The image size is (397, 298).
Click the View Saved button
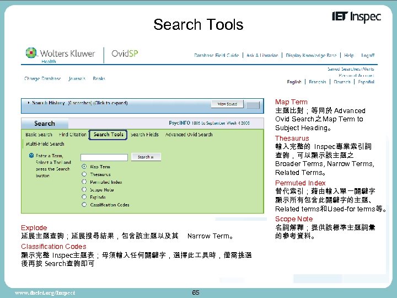pyautogui.click(x=227, y=104)
